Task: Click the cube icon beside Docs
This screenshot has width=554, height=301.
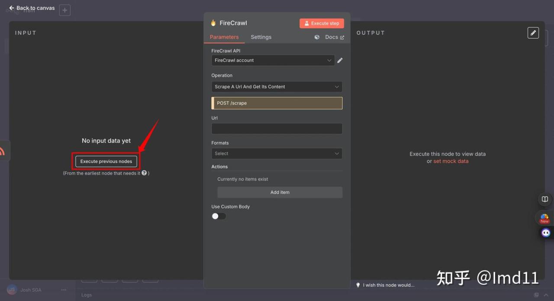Action: [x=317, y=37]
